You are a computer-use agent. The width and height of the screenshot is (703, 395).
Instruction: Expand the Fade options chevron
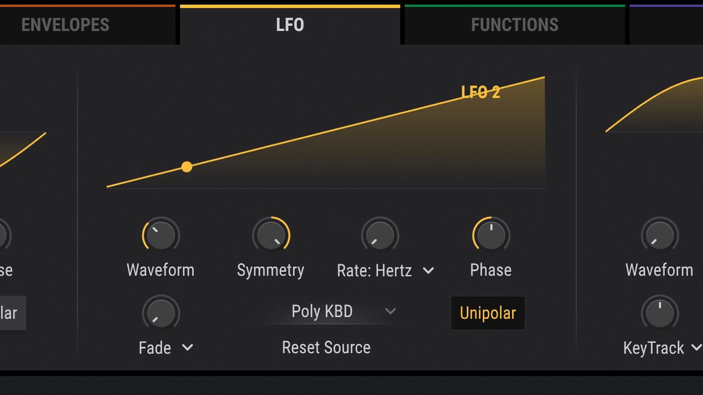[187, 348]
